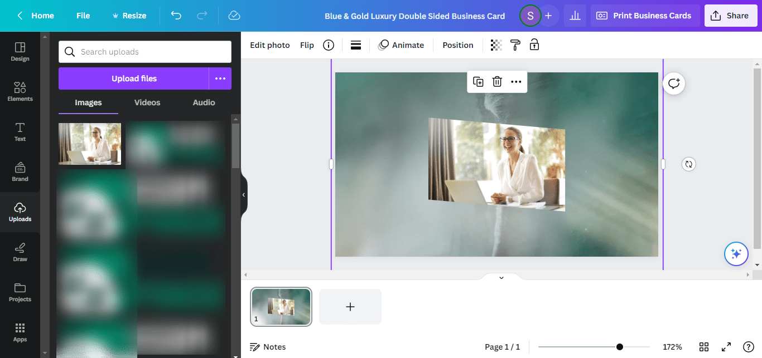
Task: Open grid view from the status bar
Action: coord(703,346)
